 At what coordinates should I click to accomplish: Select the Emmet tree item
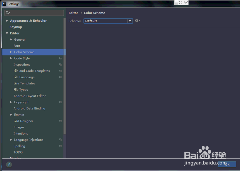pos(19,115)
